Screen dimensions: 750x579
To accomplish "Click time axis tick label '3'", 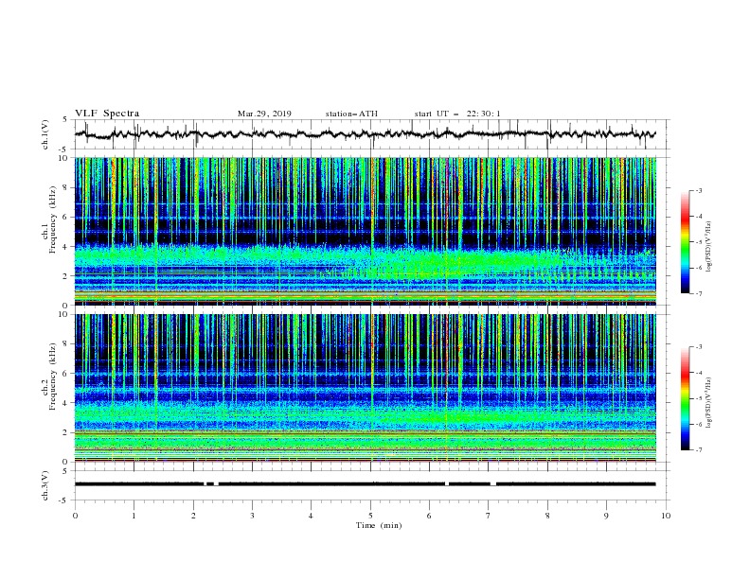I will [x=252, y=516].
